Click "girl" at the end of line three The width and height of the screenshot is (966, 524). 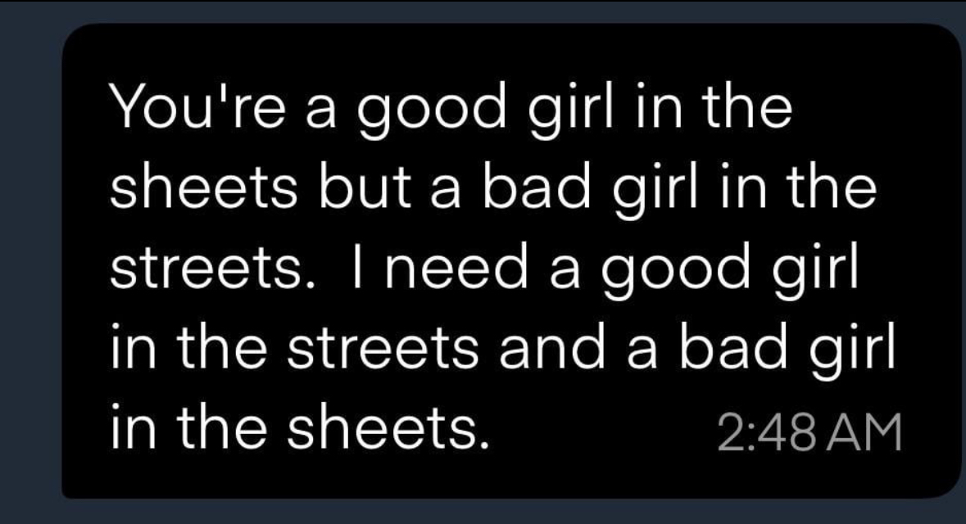pos(815,272)
